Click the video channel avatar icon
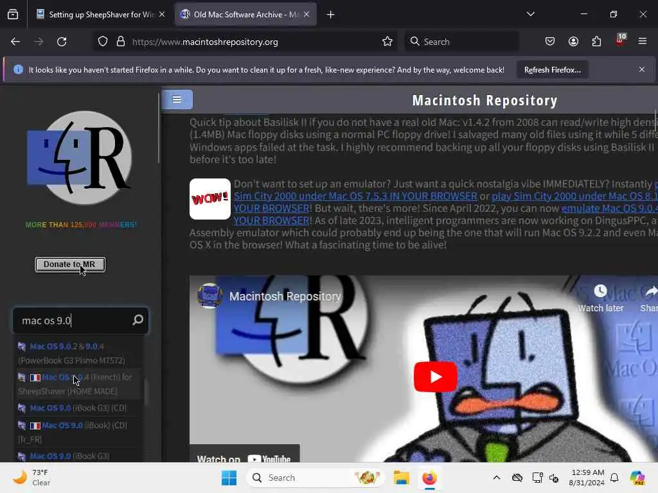Screen dimensions: 658x493 [x=210, y=296]
